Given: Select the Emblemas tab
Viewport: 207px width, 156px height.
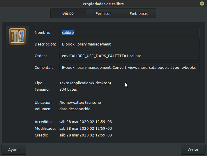Looking at the screenshot, I should coord(139,13).
